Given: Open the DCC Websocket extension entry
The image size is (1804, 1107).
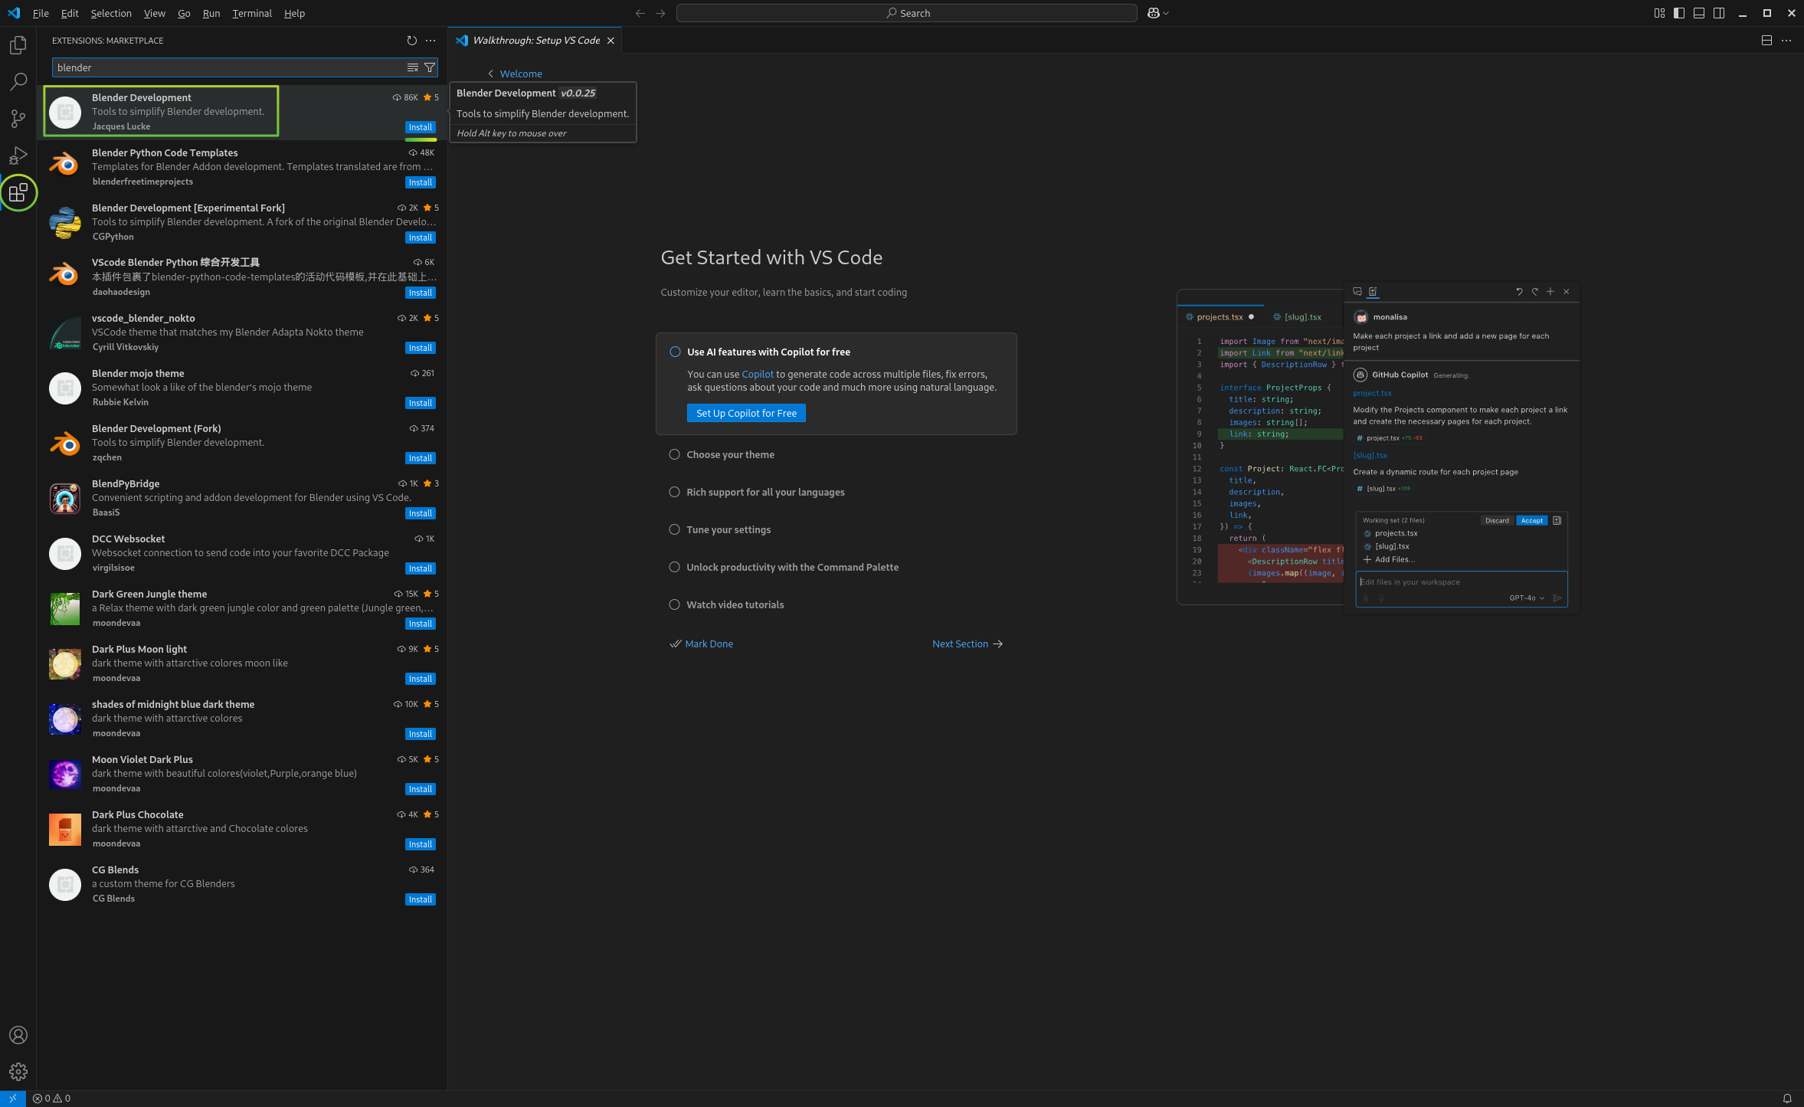Looking at the screenshot, I should tap(242, 553).
